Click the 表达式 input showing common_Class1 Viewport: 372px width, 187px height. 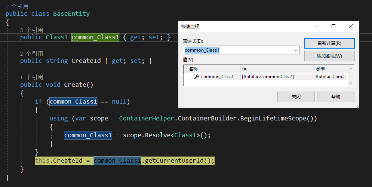click(x=238, y=50)
